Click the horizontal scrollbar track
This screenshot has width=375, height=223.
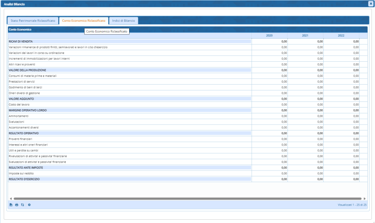click(187, 199)
